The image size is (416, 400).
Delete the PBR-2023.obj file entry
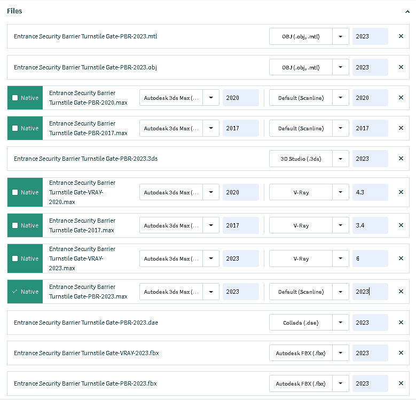[401, 67]
